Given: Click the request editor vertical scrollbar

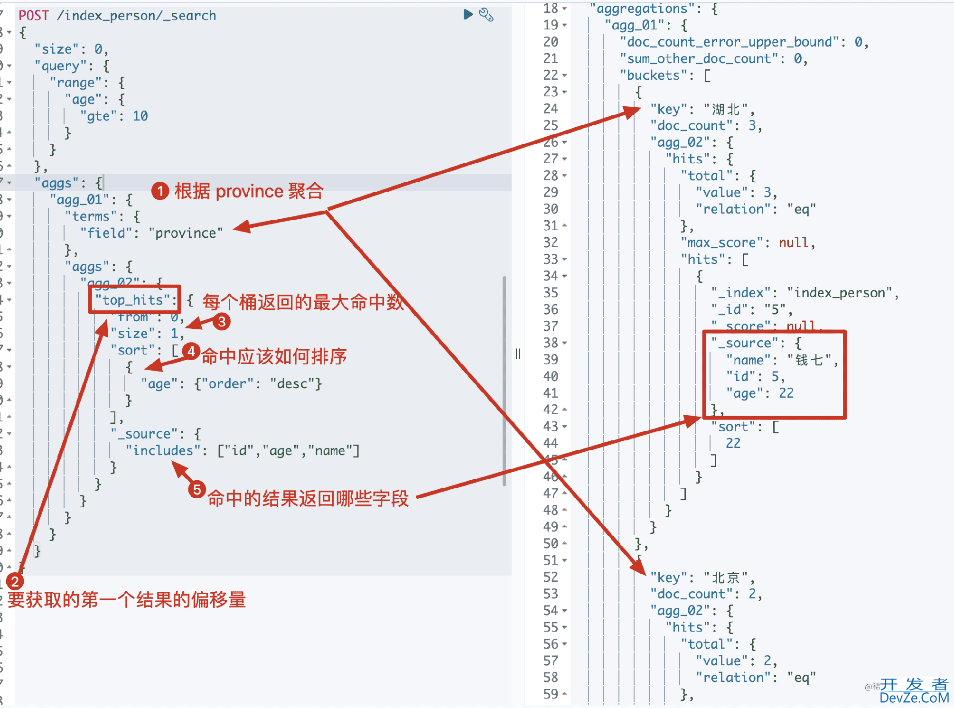Looking at the screenshot, I should [x=504, y=381].
